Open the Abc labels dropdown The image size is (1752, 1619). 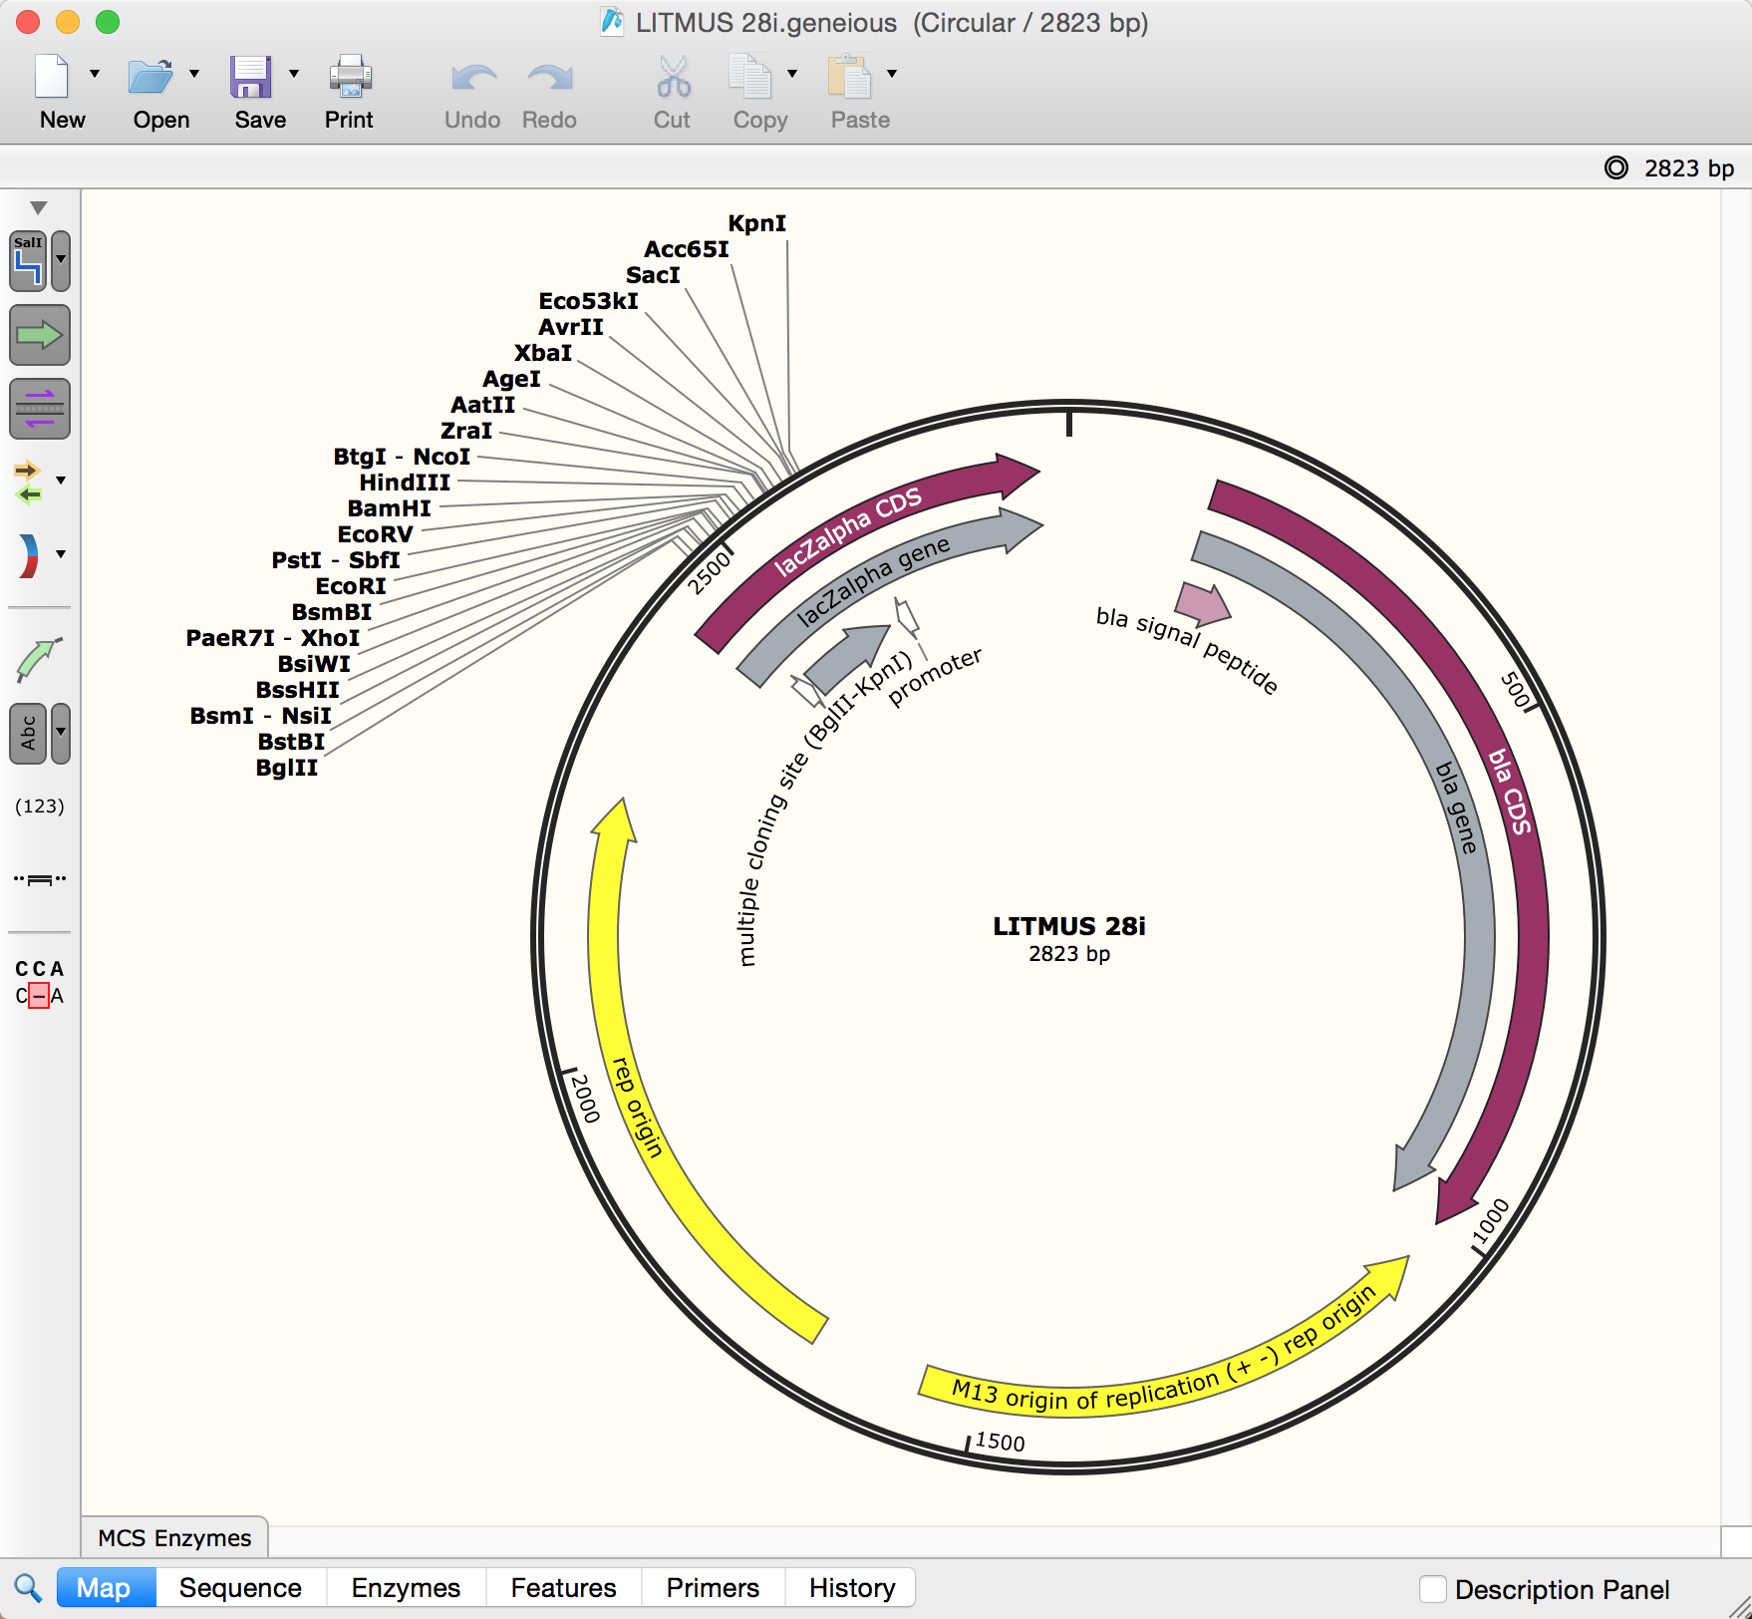click(61, 734)
